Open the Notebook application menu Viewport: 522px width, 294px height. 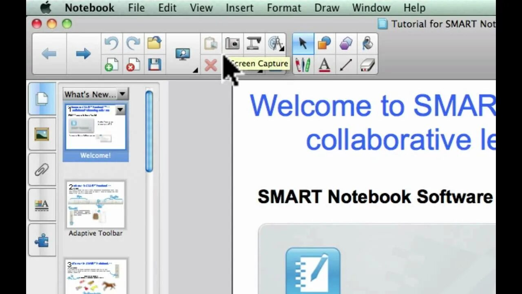pyautogui.click(x=90, y=7)
